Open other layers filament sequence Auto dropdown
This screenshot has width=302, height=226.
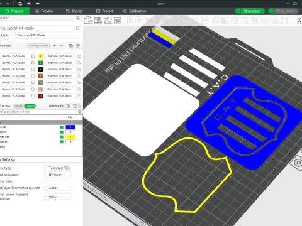[57, 196]
